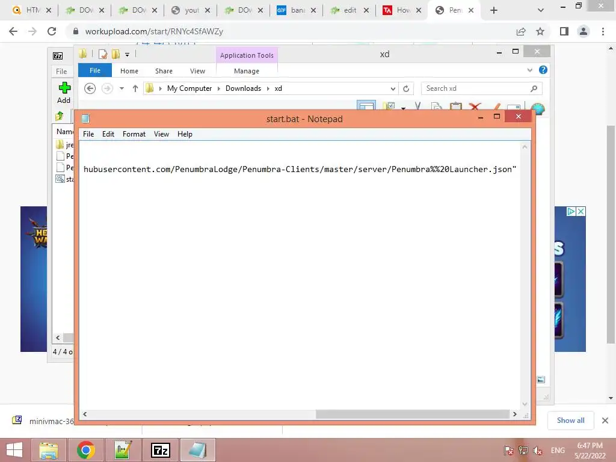Open Notepad View menu
Viewport: 616px width, 462px height.
coord(161,134)
